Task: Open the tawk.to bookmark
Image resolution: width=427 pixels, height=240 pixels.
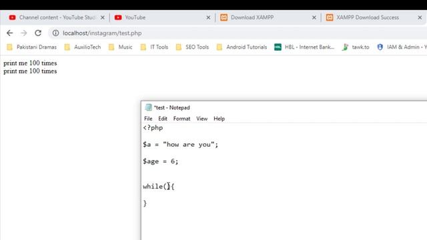Action: (356, 47)
